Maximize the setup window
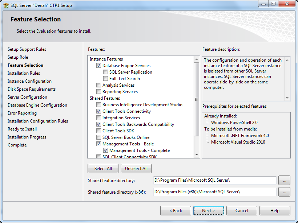298x223 pixels. (273, 4)
